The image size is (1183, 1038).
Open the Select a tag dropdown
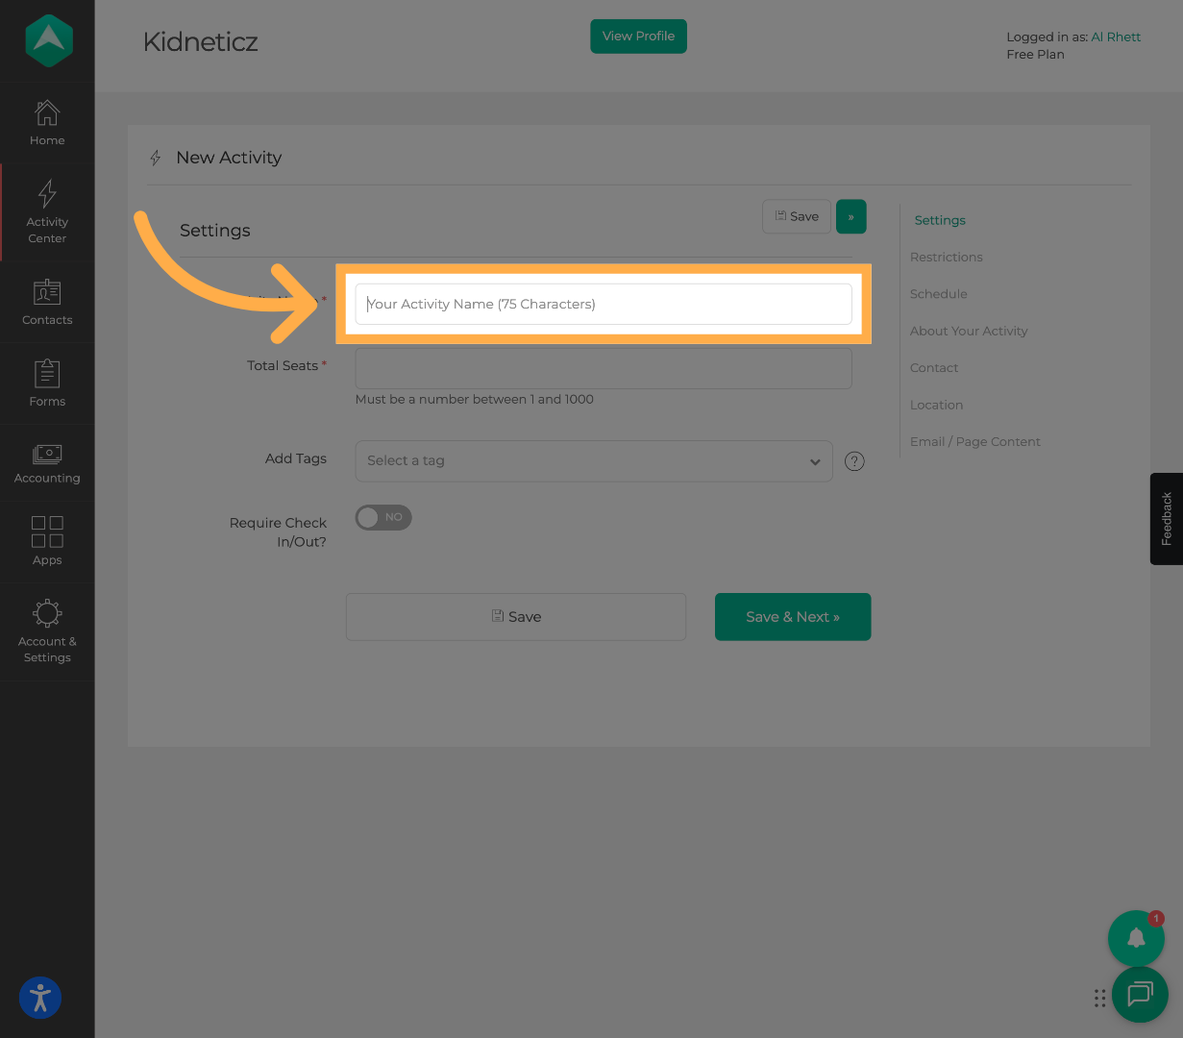coord(594,461)
